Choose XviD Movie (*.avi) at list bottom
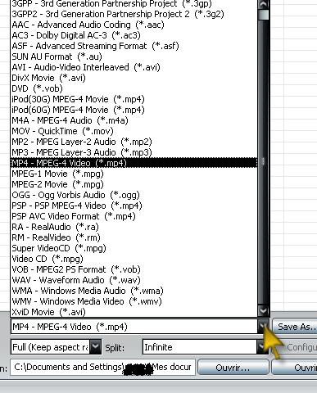317x393 pixels. [134, 312]
